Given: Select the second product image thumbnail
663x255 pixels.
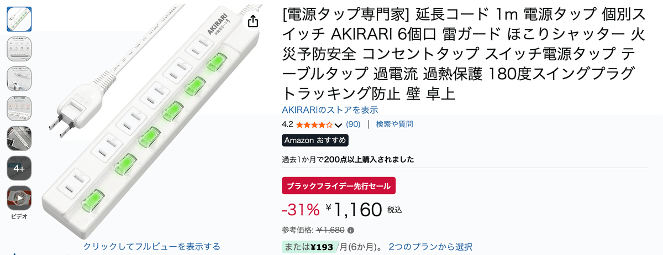Looking at the screenshot, I should [19, 49].
